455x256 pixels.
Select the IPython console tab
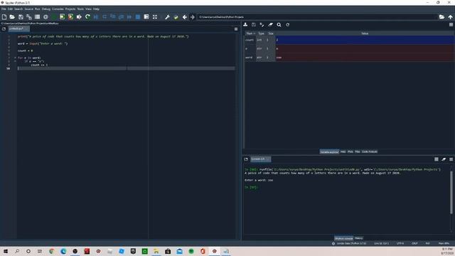click(344, 238)
